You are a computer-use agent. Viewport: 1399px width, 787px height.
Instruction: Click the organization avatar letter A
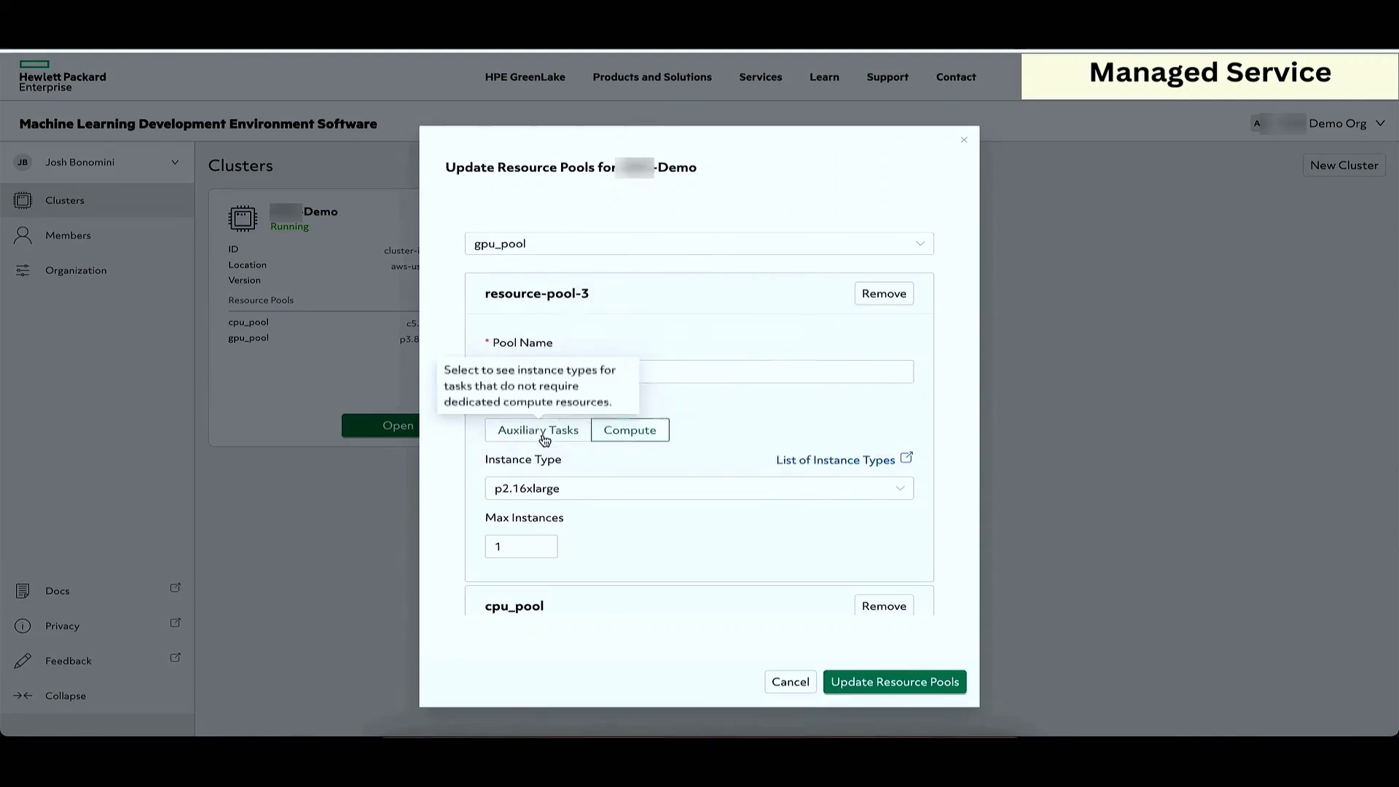[1256, 123]
